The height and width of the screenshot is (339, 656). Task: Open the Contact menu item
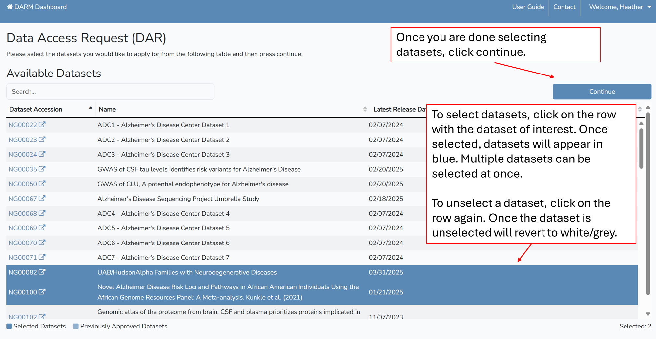coord(564,7)
